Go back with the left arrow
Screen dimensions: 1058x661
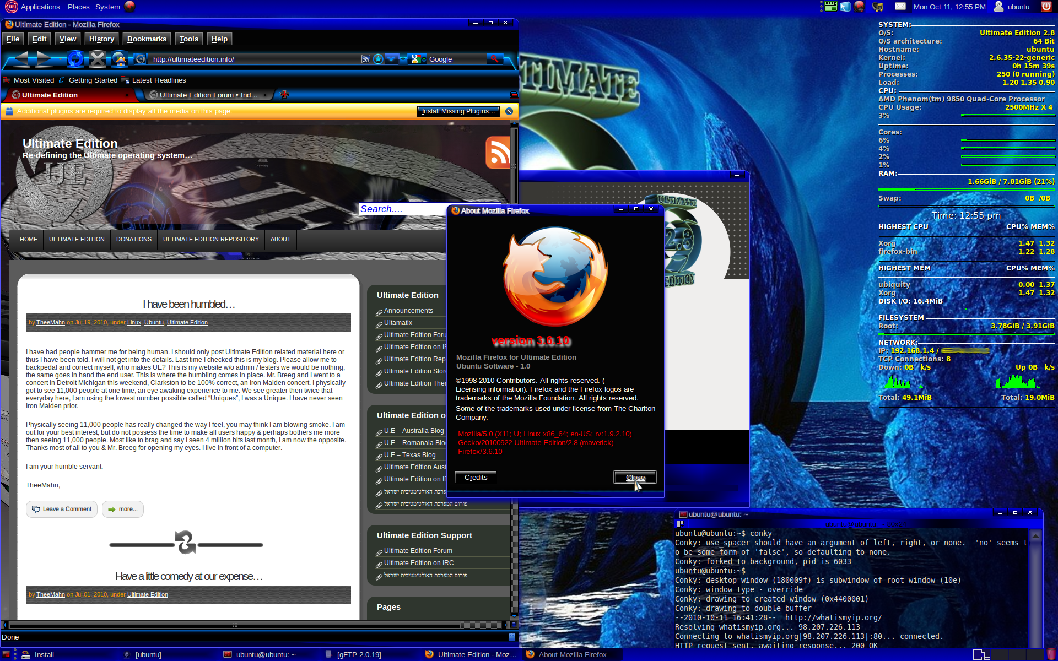[22, 58]
